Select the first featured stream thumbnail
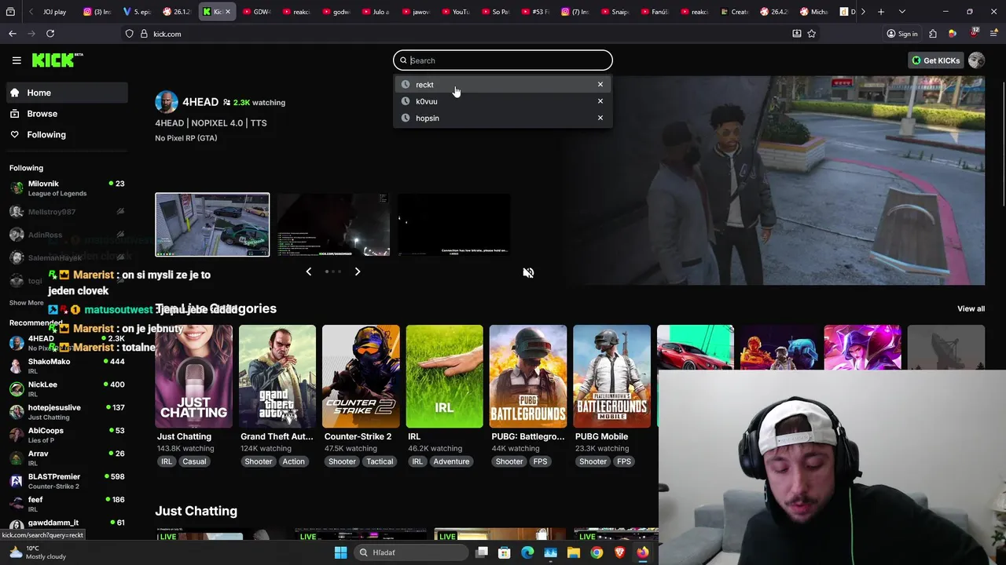The height and width of the screenshot is (565, 1006). (x=212, y=224)
